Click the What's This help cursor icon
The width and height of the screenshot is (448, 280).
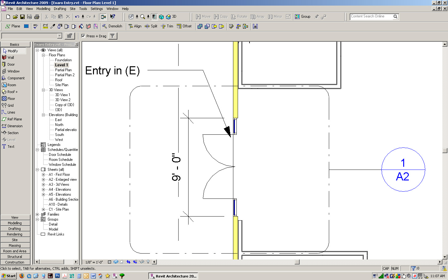[x=113, y=17]
